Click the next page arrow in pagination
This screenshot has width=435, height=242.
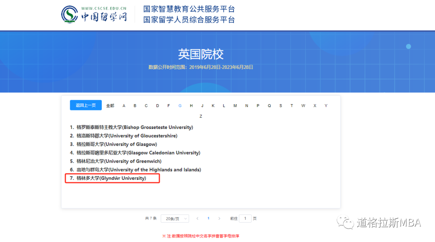(x=219, y=218)
